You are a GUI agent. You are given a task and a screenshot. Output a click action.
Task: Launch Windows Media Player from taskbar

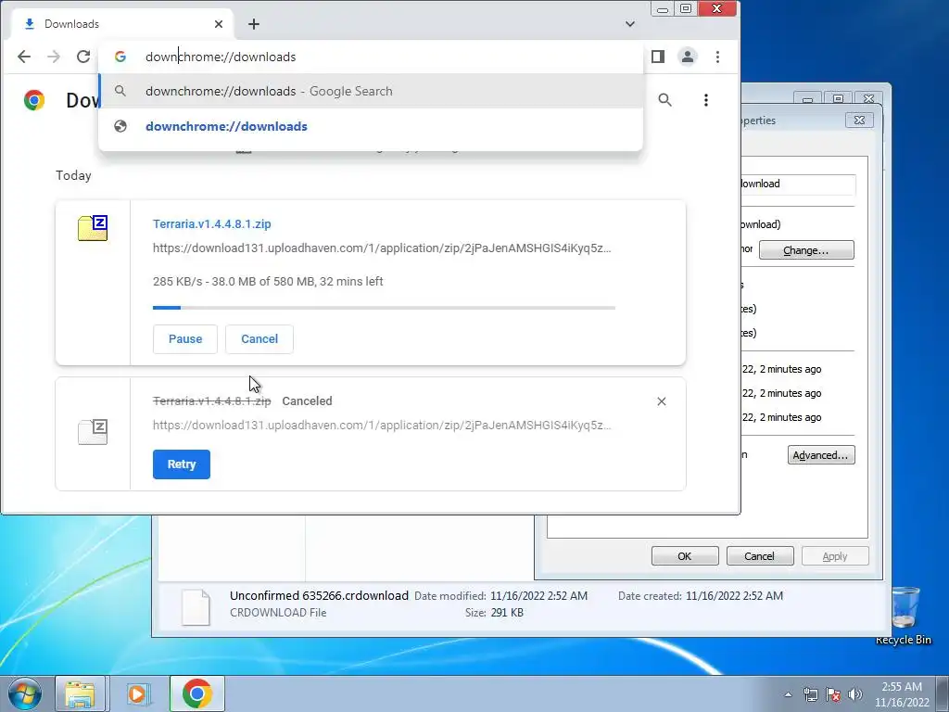137,693
